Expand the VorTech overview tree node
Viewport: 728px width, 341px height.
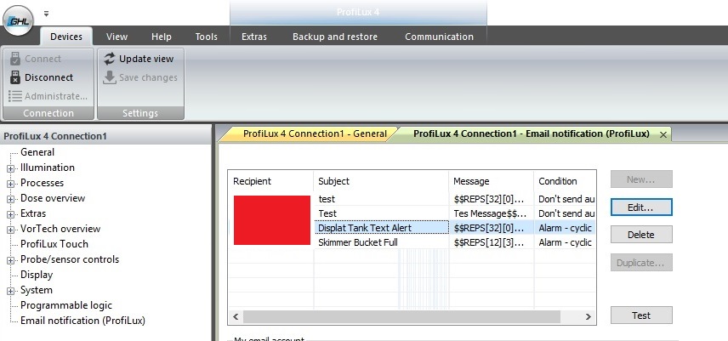tap(11, 230)
